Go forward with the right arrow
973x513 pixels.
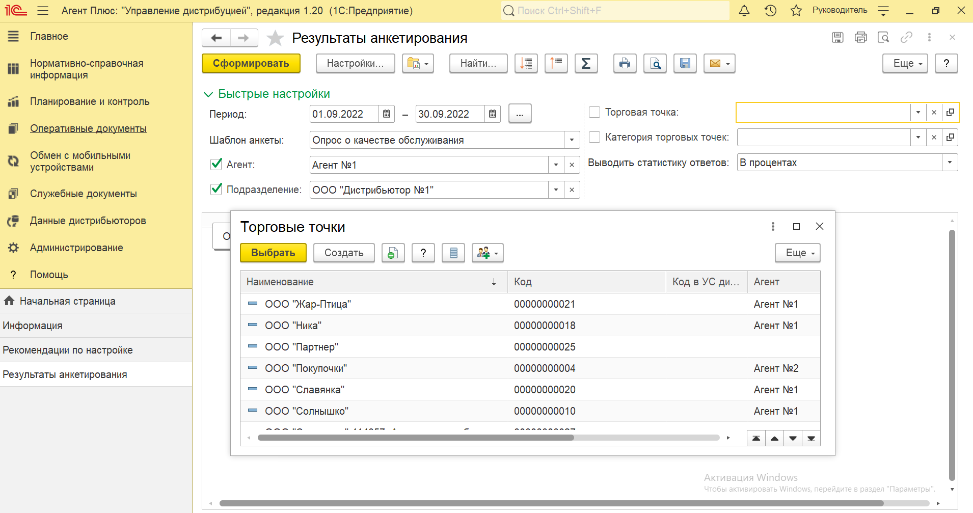244,38
